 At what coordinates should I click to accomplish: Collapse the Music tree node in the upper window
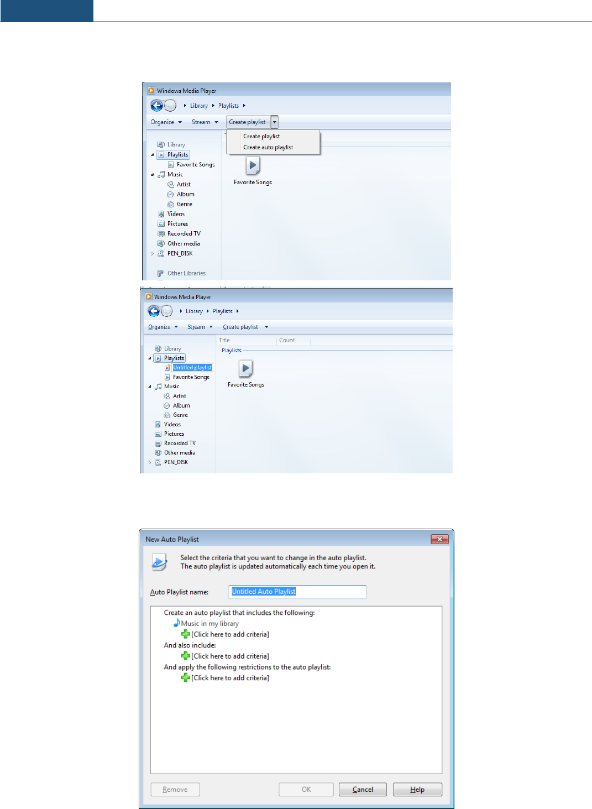[153, 175]
